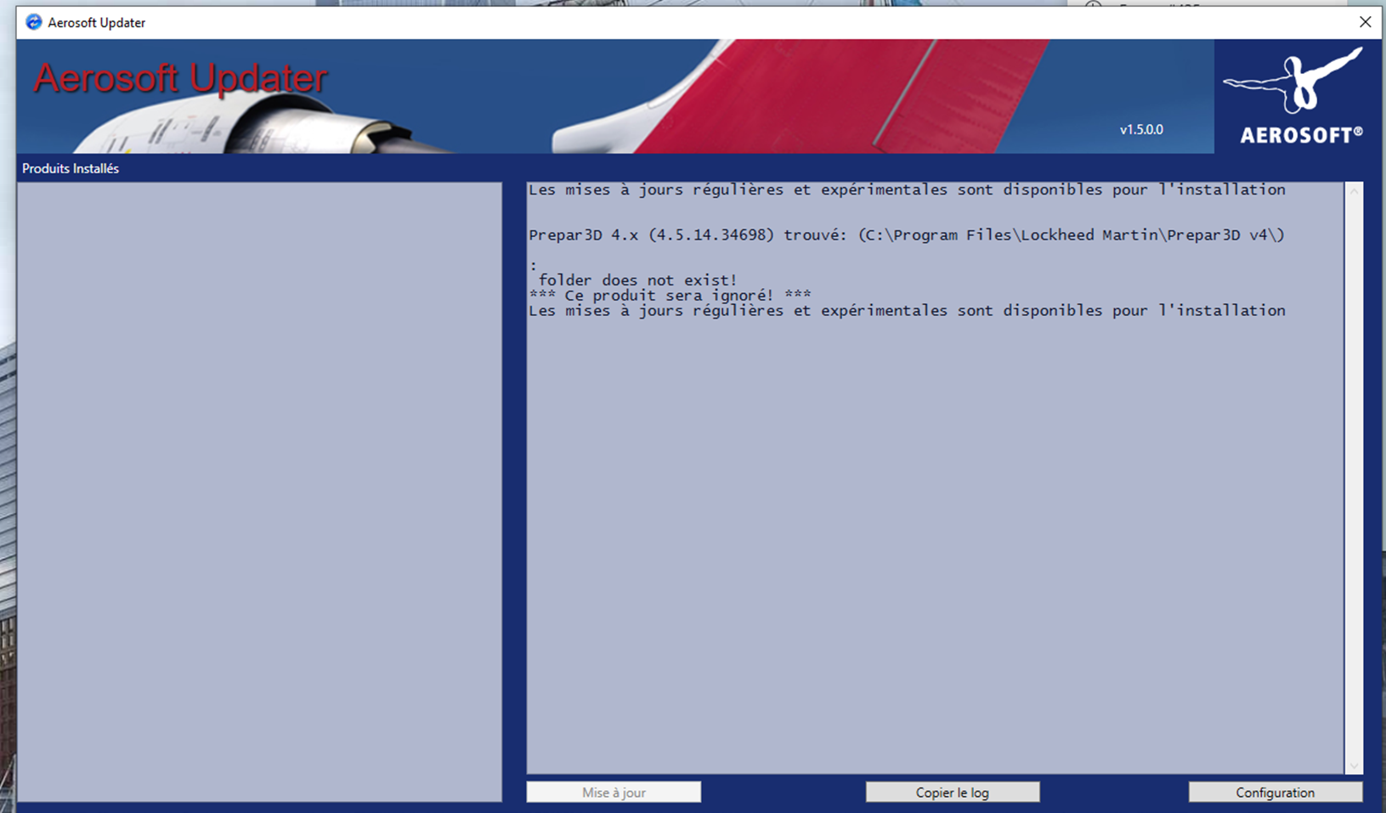Click the 'Ce produit sera ignoré!' log line

tap(670, 296)
